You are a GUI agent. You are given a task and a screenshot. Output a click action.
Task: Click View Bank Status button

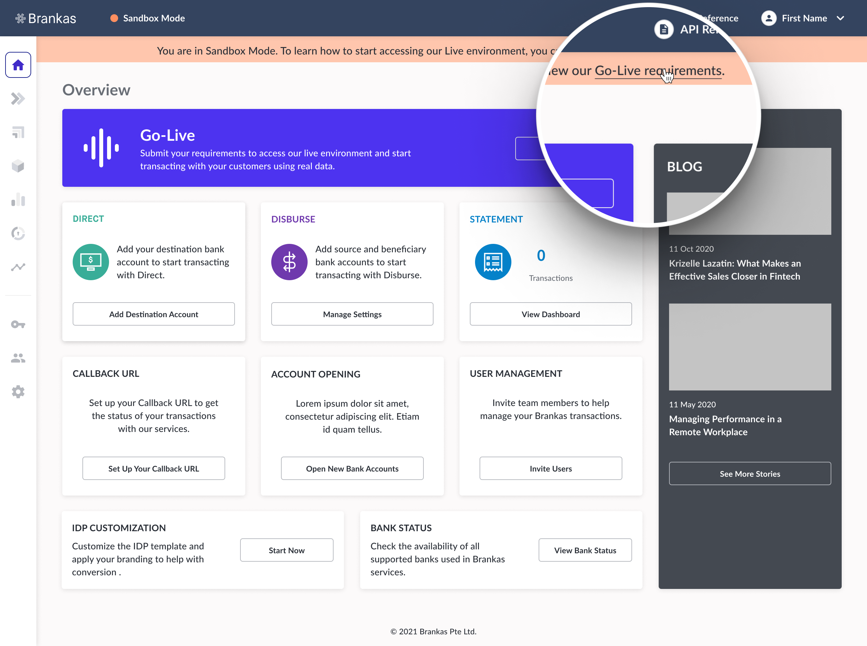(585, 550)
